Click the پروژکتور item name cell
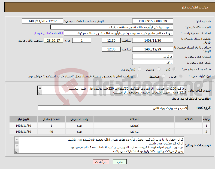This screenshot has width=215, height=169. click(x=134, y=132)
